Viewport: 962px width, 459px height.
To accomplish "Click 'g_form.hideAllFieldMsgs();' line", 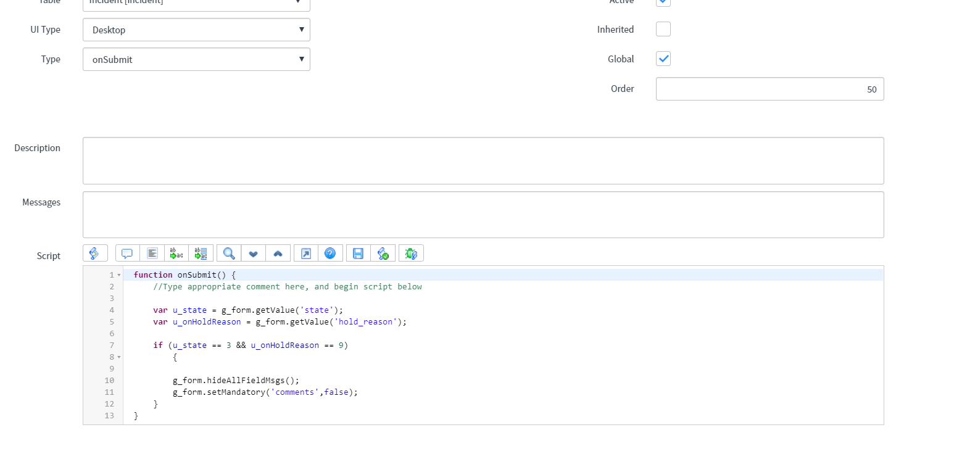I will (236, 381).
